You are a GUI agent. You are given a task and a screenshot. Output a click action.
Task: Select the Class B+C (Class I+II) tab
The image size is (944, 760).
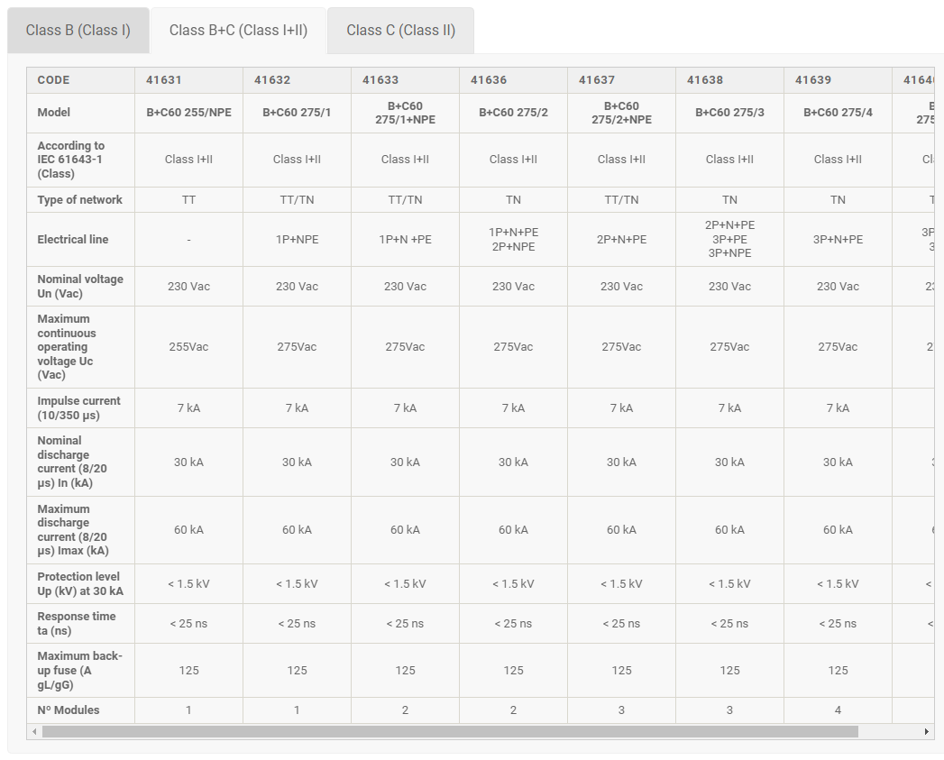pos(238,30)
